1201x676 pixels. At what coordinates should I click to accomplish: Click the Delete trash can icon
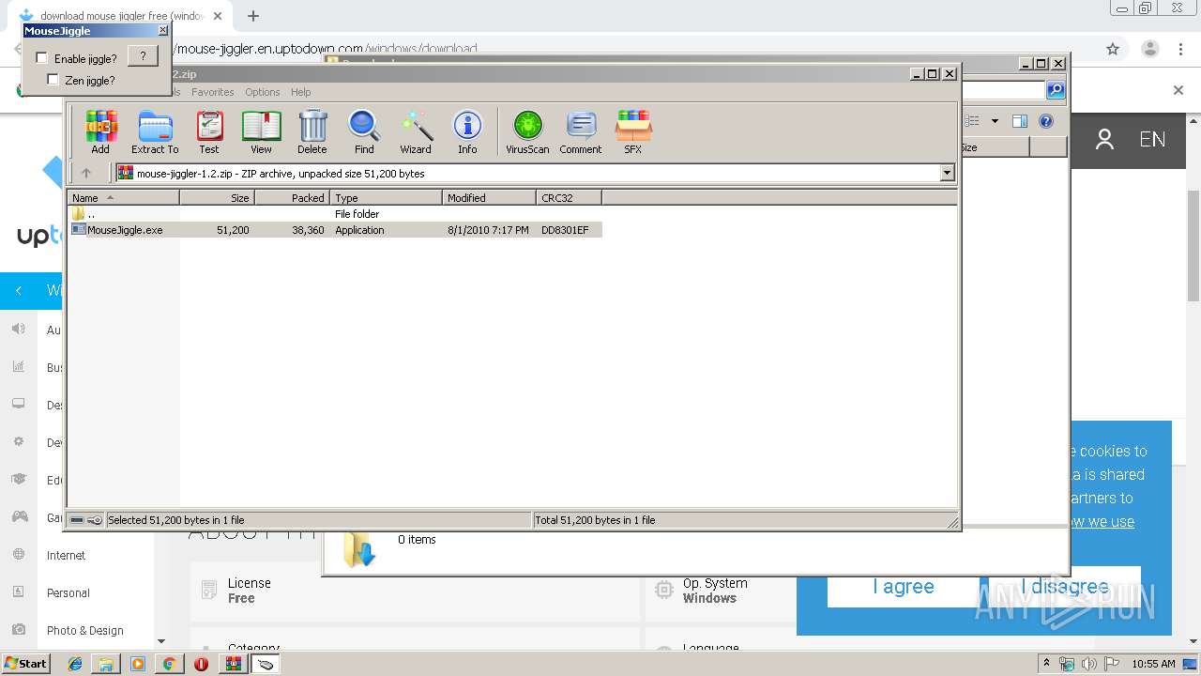312,131
